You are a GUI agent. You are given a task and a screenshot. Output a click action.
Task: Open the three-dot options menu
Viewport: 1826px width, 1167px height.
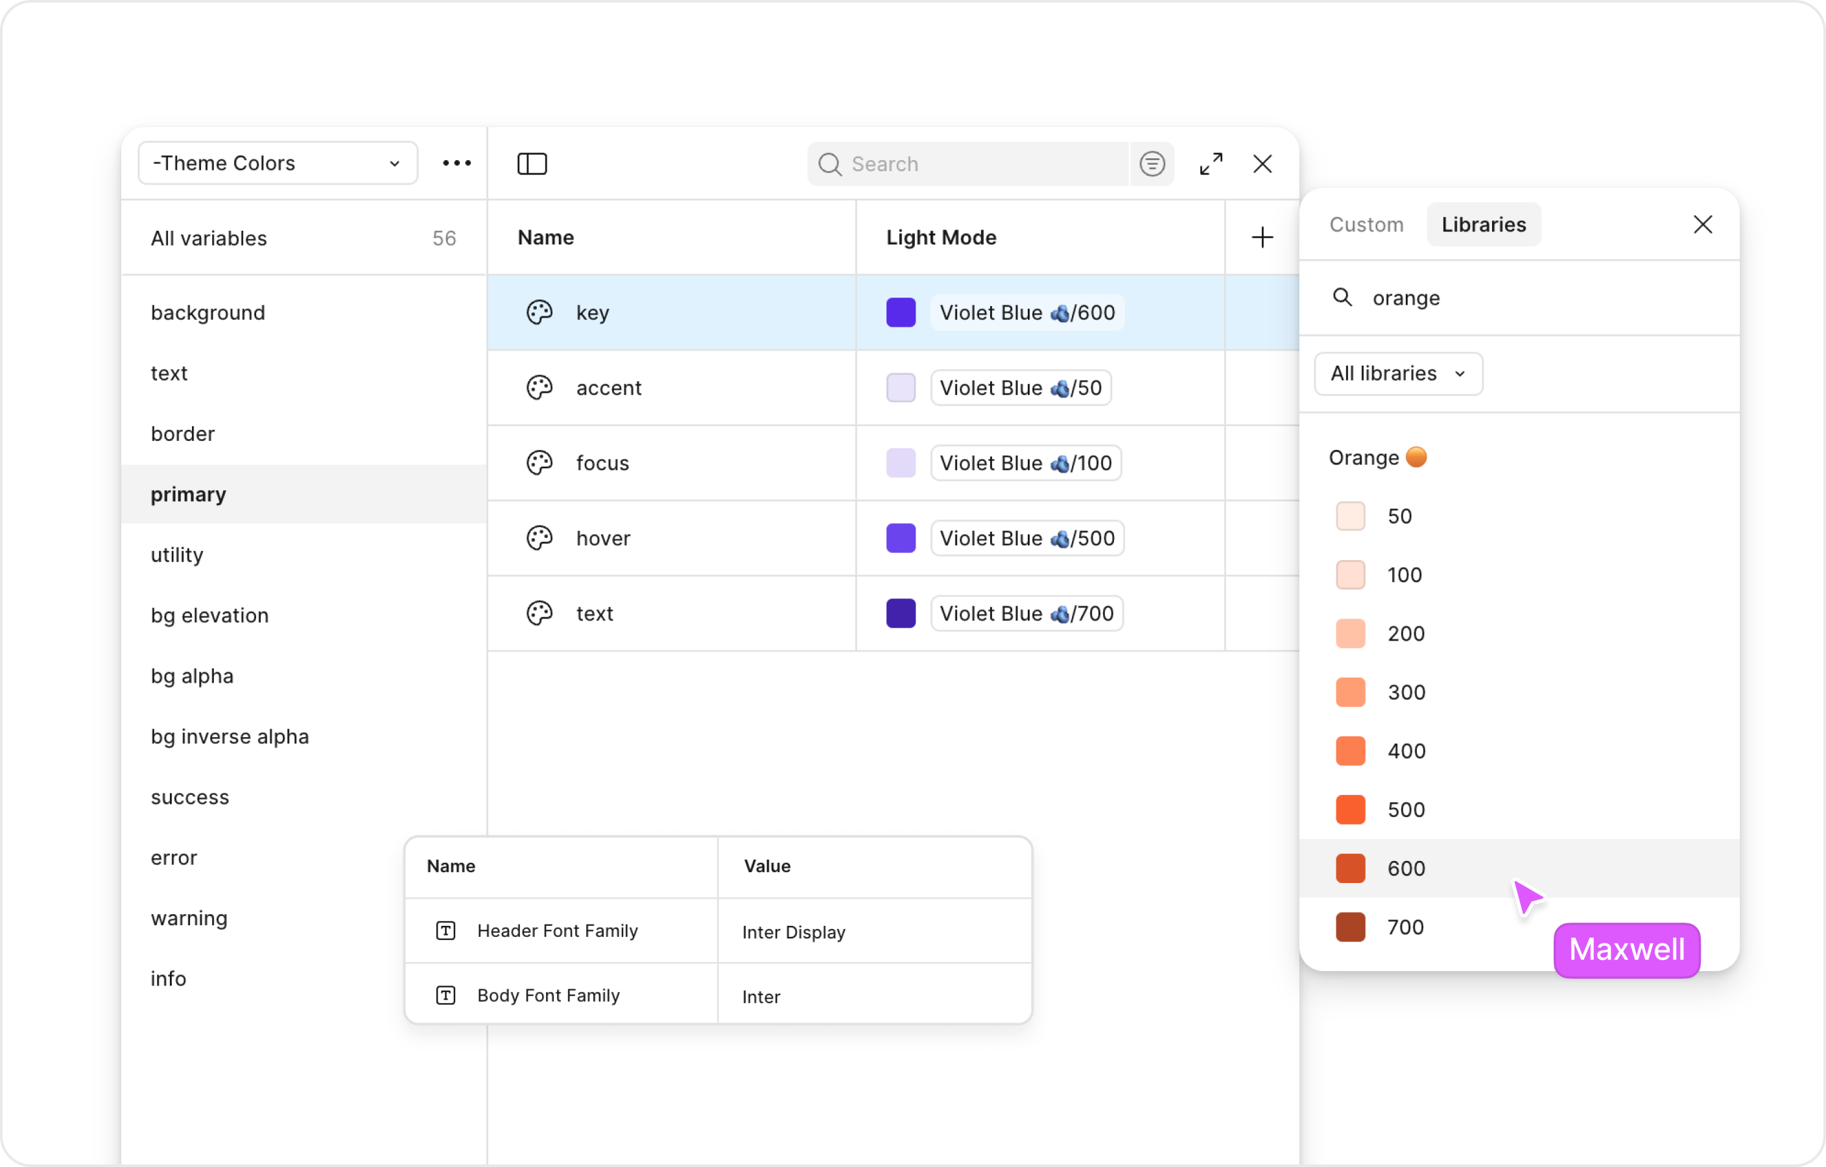(456, 163)
